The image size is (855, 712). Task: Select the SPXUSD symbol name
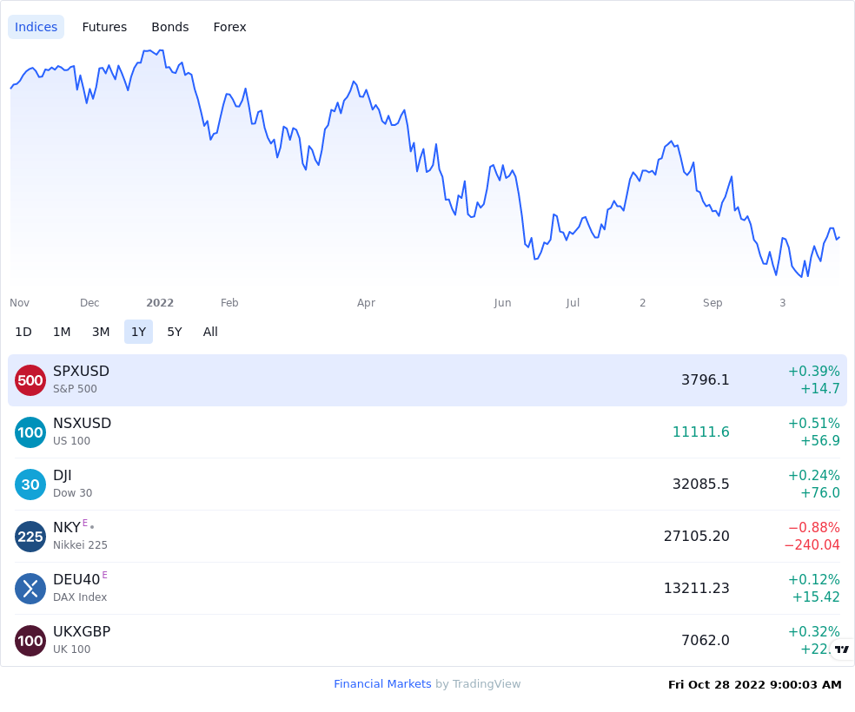pyautogui.click(x=82, y=371)
